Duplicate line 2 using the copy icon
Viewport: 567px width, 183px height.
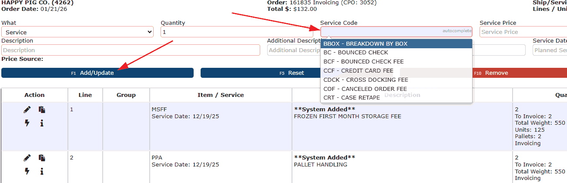42,158
